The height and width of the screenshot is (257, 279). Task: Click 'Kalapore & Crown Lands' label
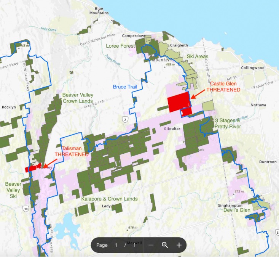109,199
